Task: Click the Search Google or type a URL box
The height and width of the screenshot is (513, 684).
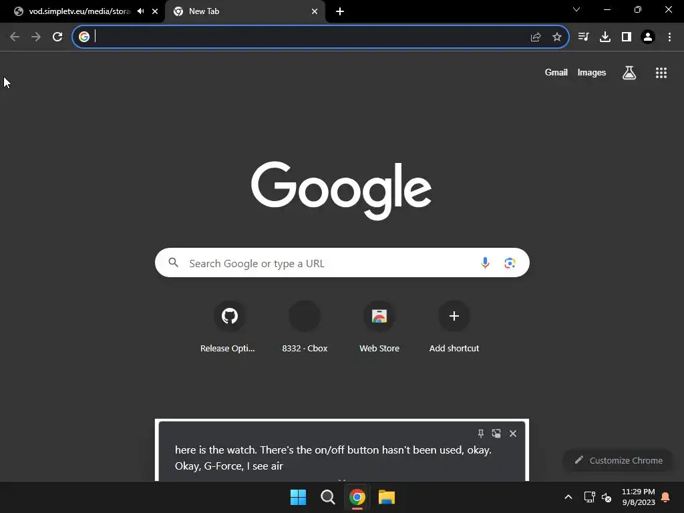Action: tap(342, 263)
